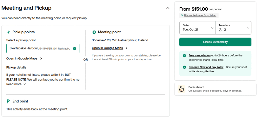Viewport: 259px width, 118px height.
Task: Click the hiker icon beside Pickup points
Action: point(9,32)
